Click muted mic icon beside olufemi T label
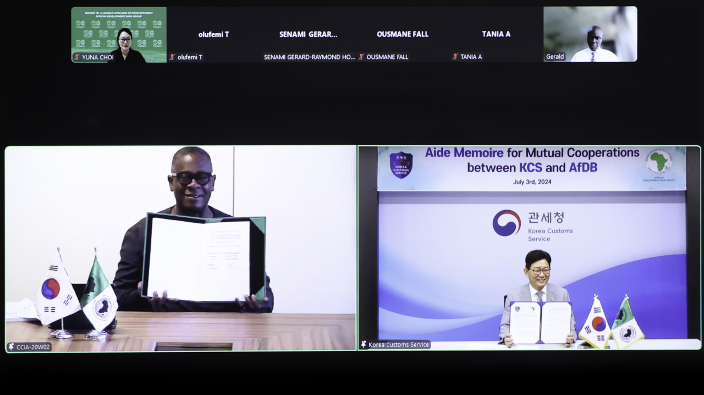704x395 pixels. (172, 57)
